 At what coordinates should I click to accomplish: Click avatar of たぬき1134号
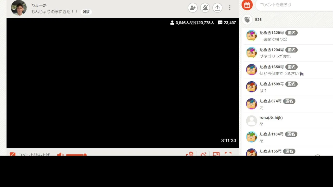click(x=252, y=137)
